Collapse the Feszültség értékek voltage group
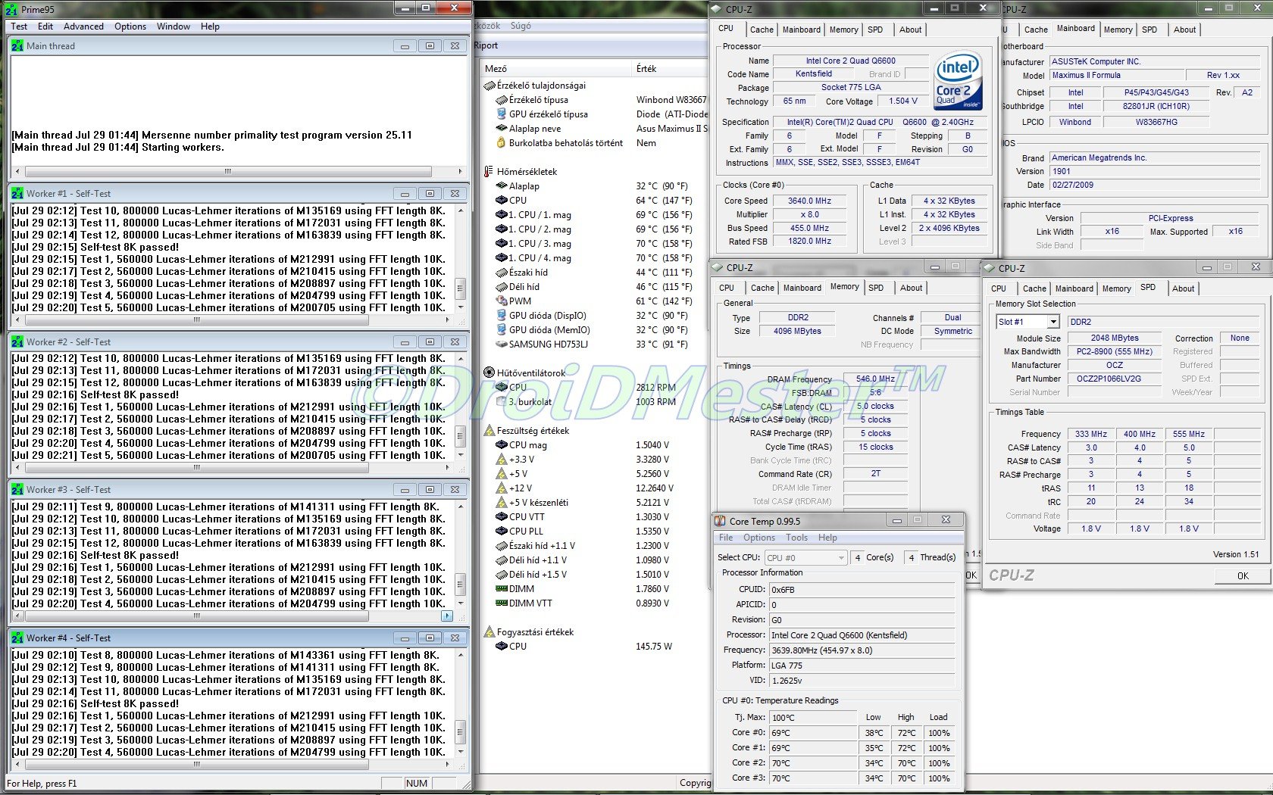This screenshot has width=1273, height=795. (489, 431)
